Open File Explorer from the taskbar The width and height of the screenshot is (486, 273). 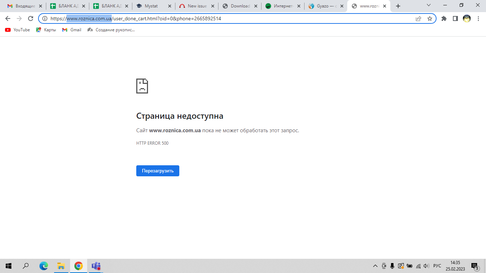61,266
